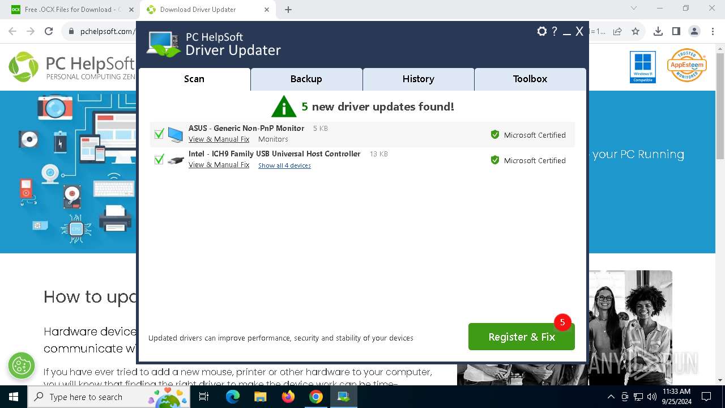Click the Monitors category label

[273, 139]
